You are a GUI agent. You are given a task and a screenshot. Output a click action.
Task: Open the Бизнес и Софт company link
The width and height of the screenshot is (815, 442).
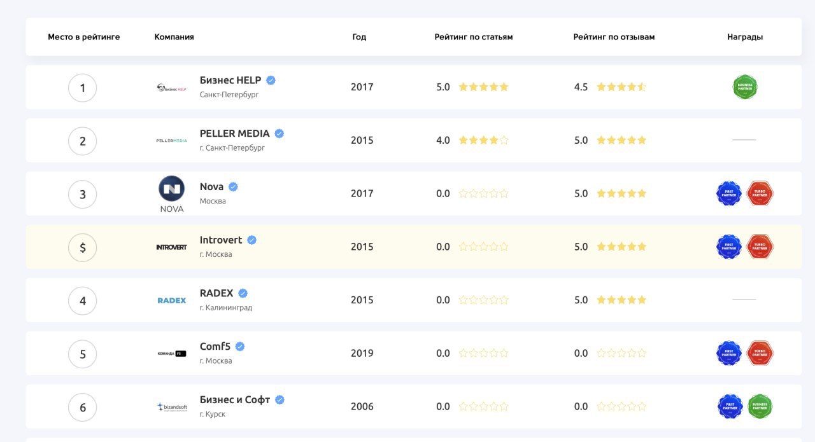tap(235, 400)
